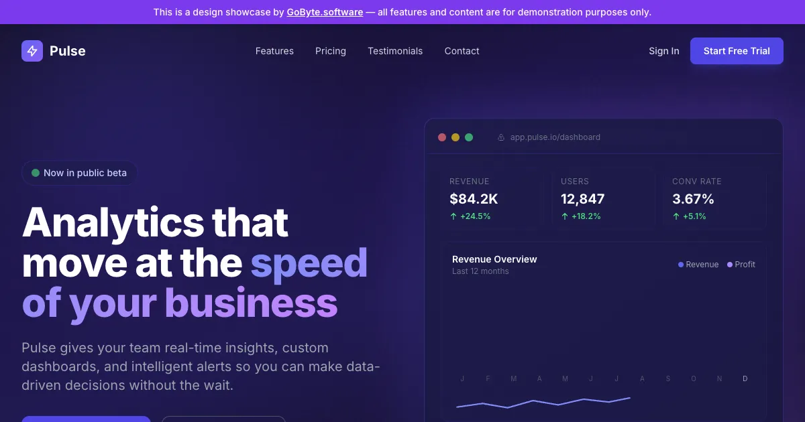
Task: Click the green status dot in the beta badge
Action: tap(34, 172)
